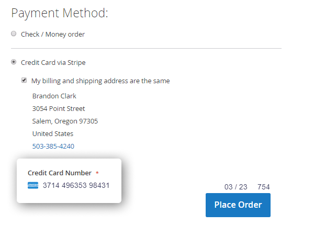The image size is (314, 225).
Task: Click the billing and shipping same label text
Action: pos(100,81)
